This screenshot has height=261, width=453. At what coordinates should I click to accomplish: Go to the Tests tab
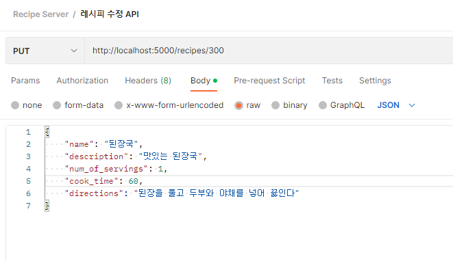[x=332, y=81]
